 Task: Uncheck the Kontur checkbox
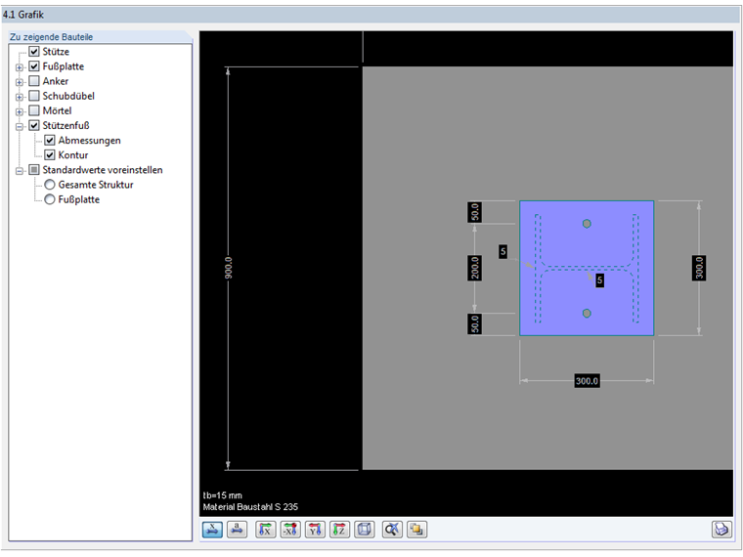[50, 154]
